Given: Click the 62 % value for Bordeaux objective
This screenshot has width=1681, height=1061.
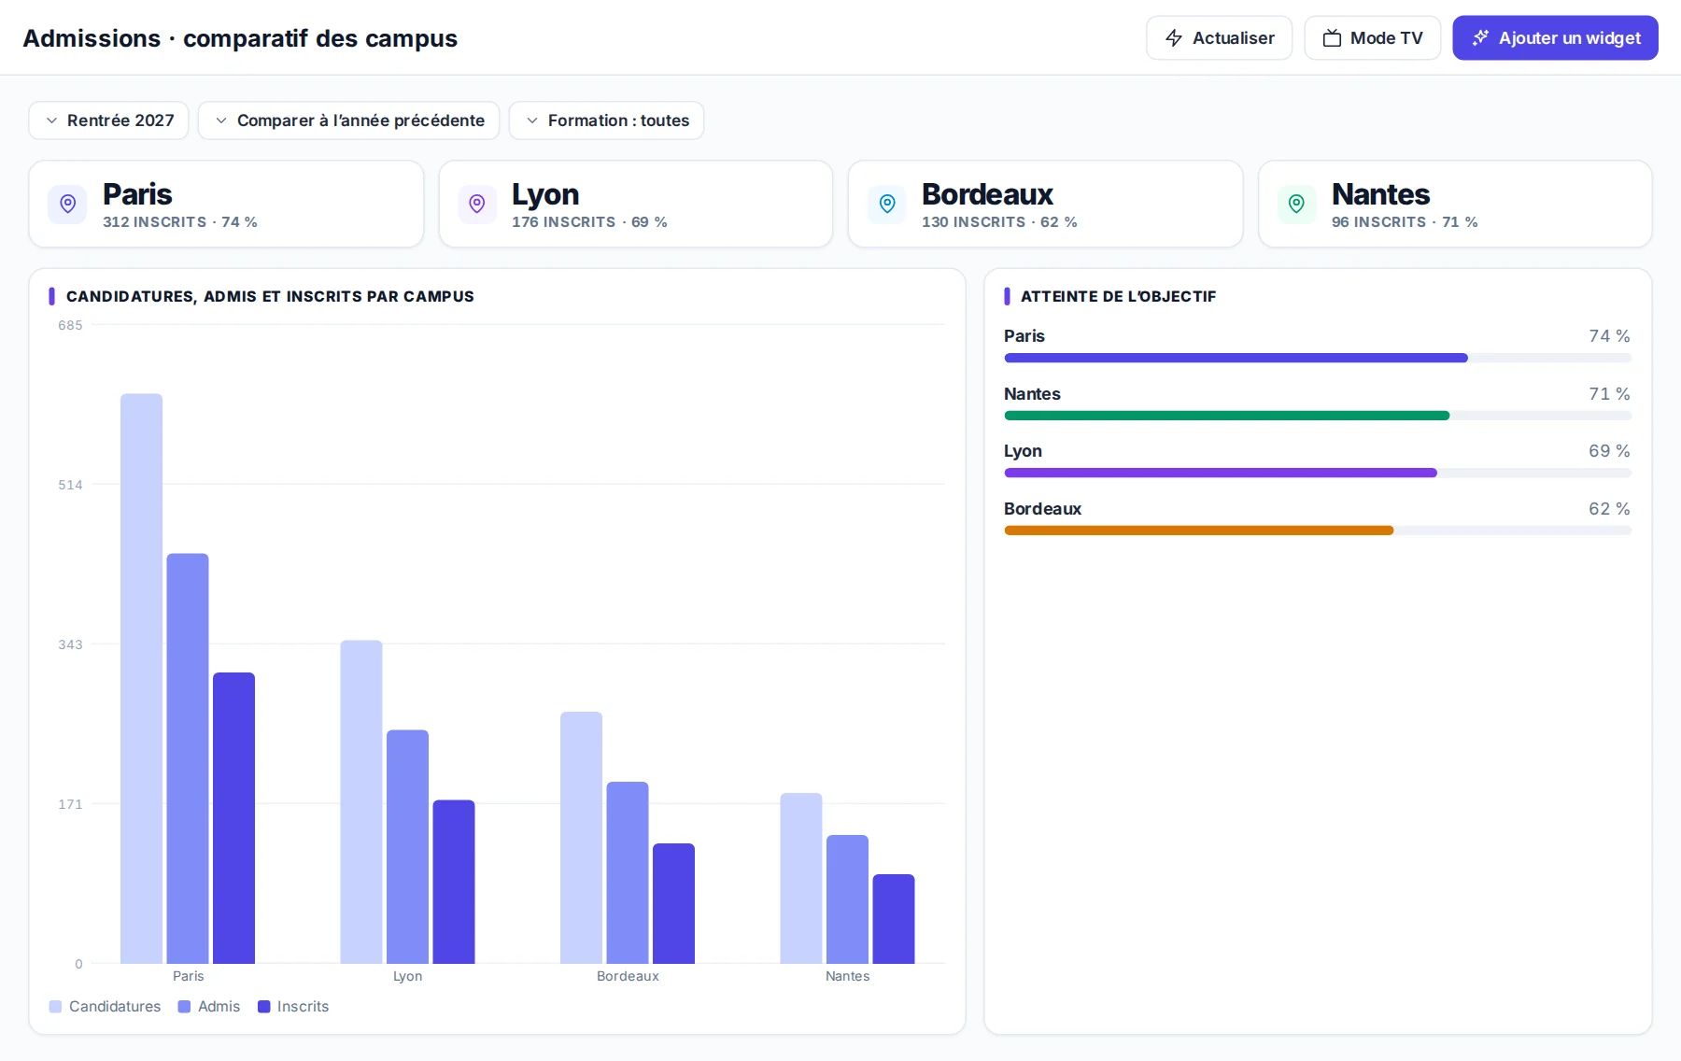Looking at the screenshot, I should 1609,509.
